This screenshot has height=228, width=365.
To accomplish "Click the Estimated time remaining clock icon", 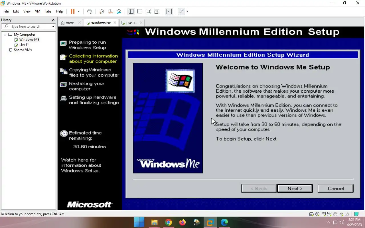I will pos(64,134).
